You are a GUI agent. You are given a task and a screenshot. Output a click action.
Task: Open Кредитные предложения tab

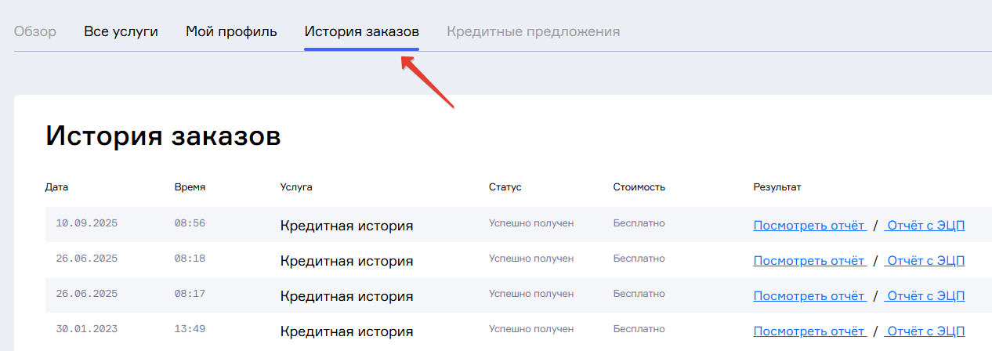(x=534, y=32)
